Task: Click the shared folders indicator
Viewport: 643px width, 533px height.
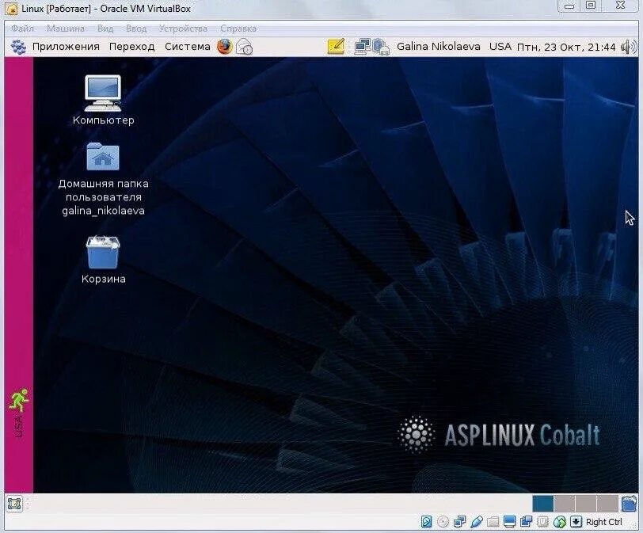Action: click(x=493, y=522)
